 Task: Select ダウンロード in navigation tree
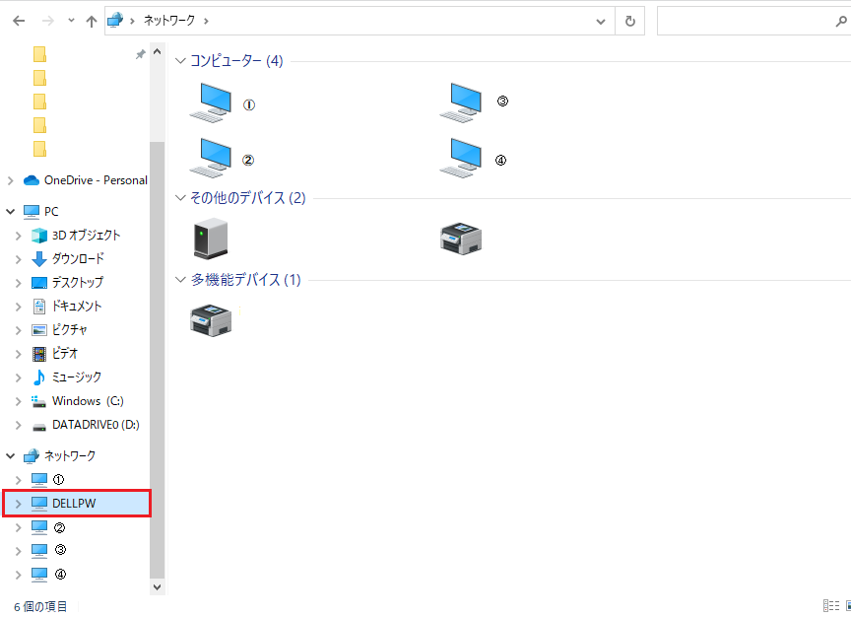(x=78, y=259)
